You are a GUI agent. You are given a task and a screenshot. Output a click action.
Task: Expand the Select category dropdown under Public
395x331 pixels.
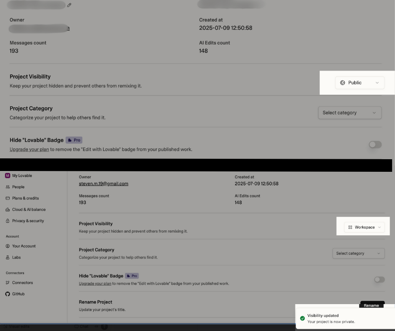coord(350,113)
